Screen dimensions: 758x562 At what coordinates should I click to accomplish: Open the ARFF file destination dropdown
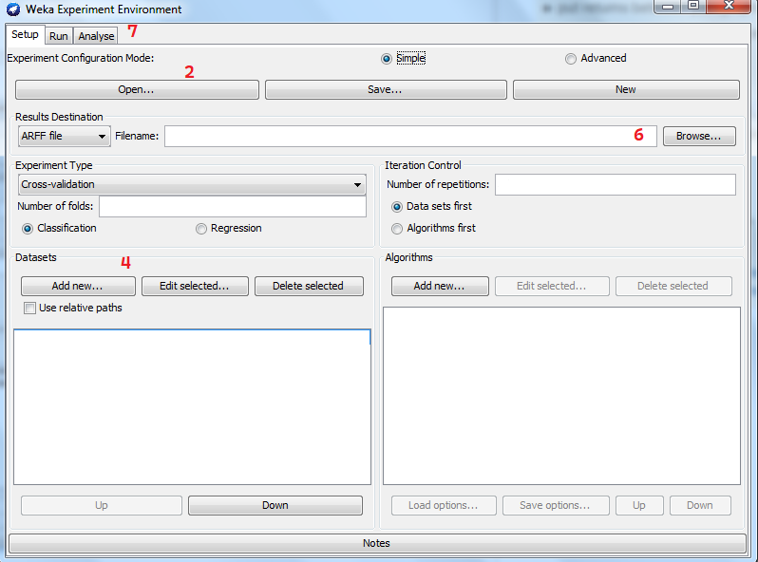tap(65, 137)
